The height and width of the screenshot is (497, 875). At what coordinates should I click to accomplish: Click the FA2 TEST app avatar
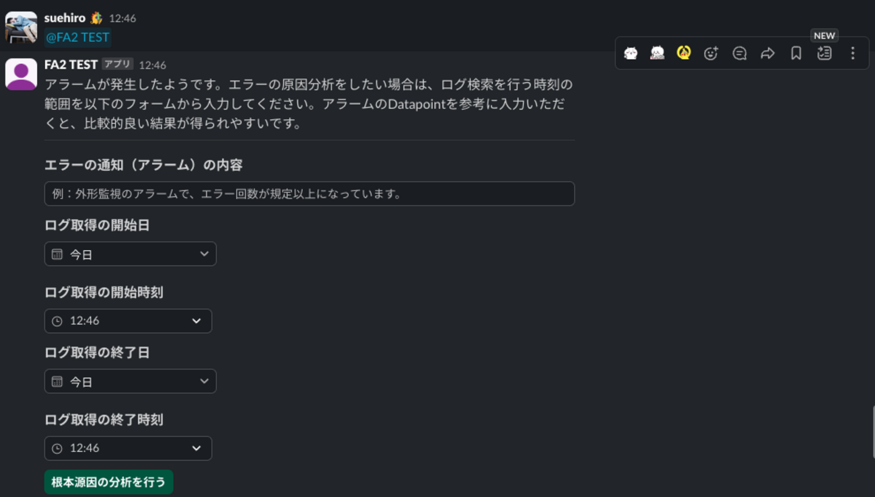pos(21,74)
